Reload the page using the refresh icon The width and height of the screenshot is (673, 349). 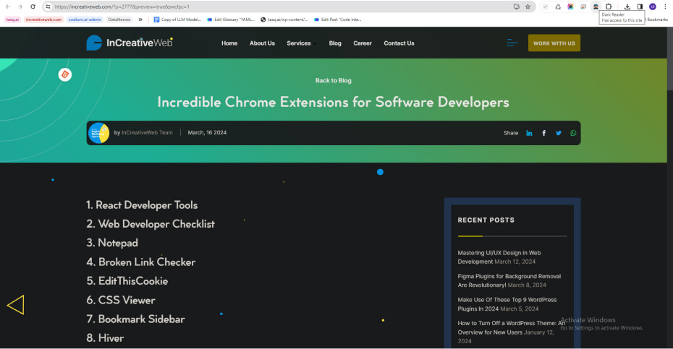[x=33, y=7]
